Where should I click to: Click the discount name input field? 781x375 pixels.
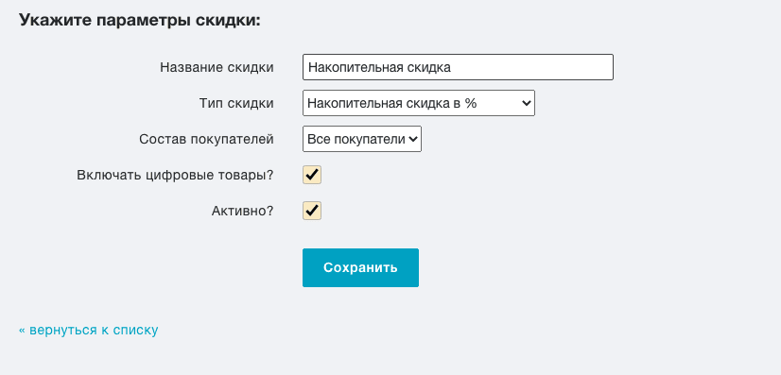[x=458, y=67]
